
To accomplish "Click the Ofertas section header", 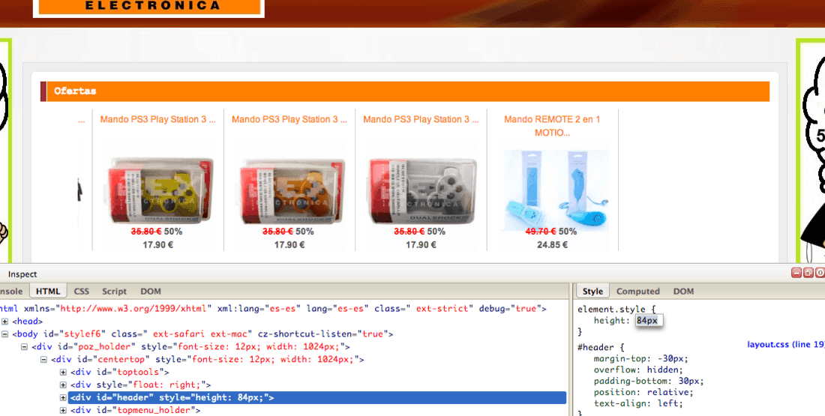I will point(405,91).
